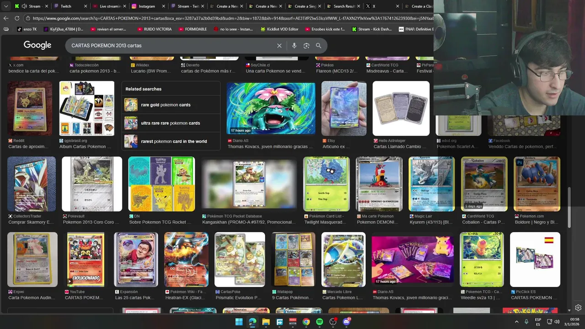The image size is (585, 329).
Task: Open the Reddit Pikachu card image
Action: [30, 109]
